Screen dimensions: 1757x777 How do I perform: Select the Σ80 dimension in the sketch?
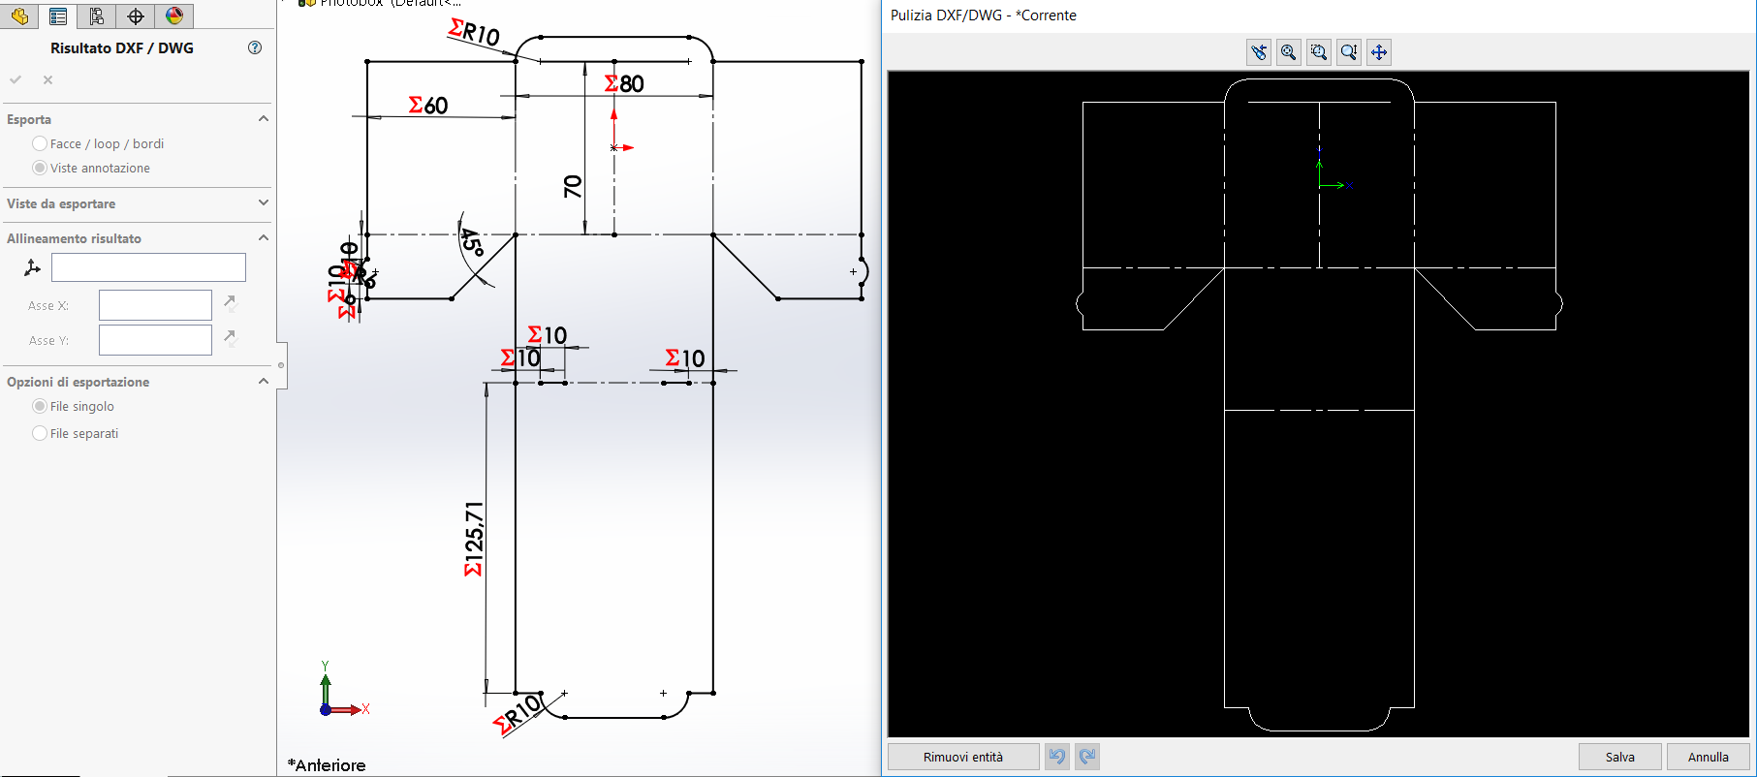coord(624,84)
